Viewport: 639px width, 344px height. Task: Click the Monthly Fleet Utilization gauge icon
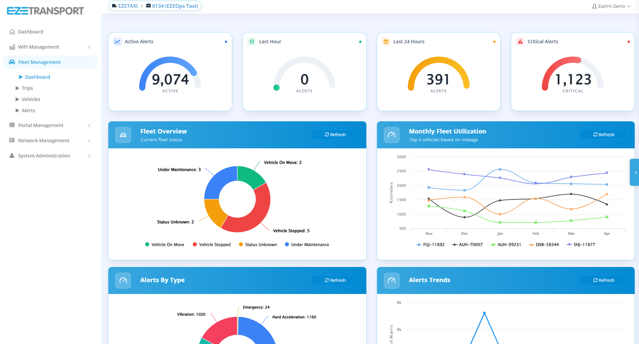click(x=392, y=135)
